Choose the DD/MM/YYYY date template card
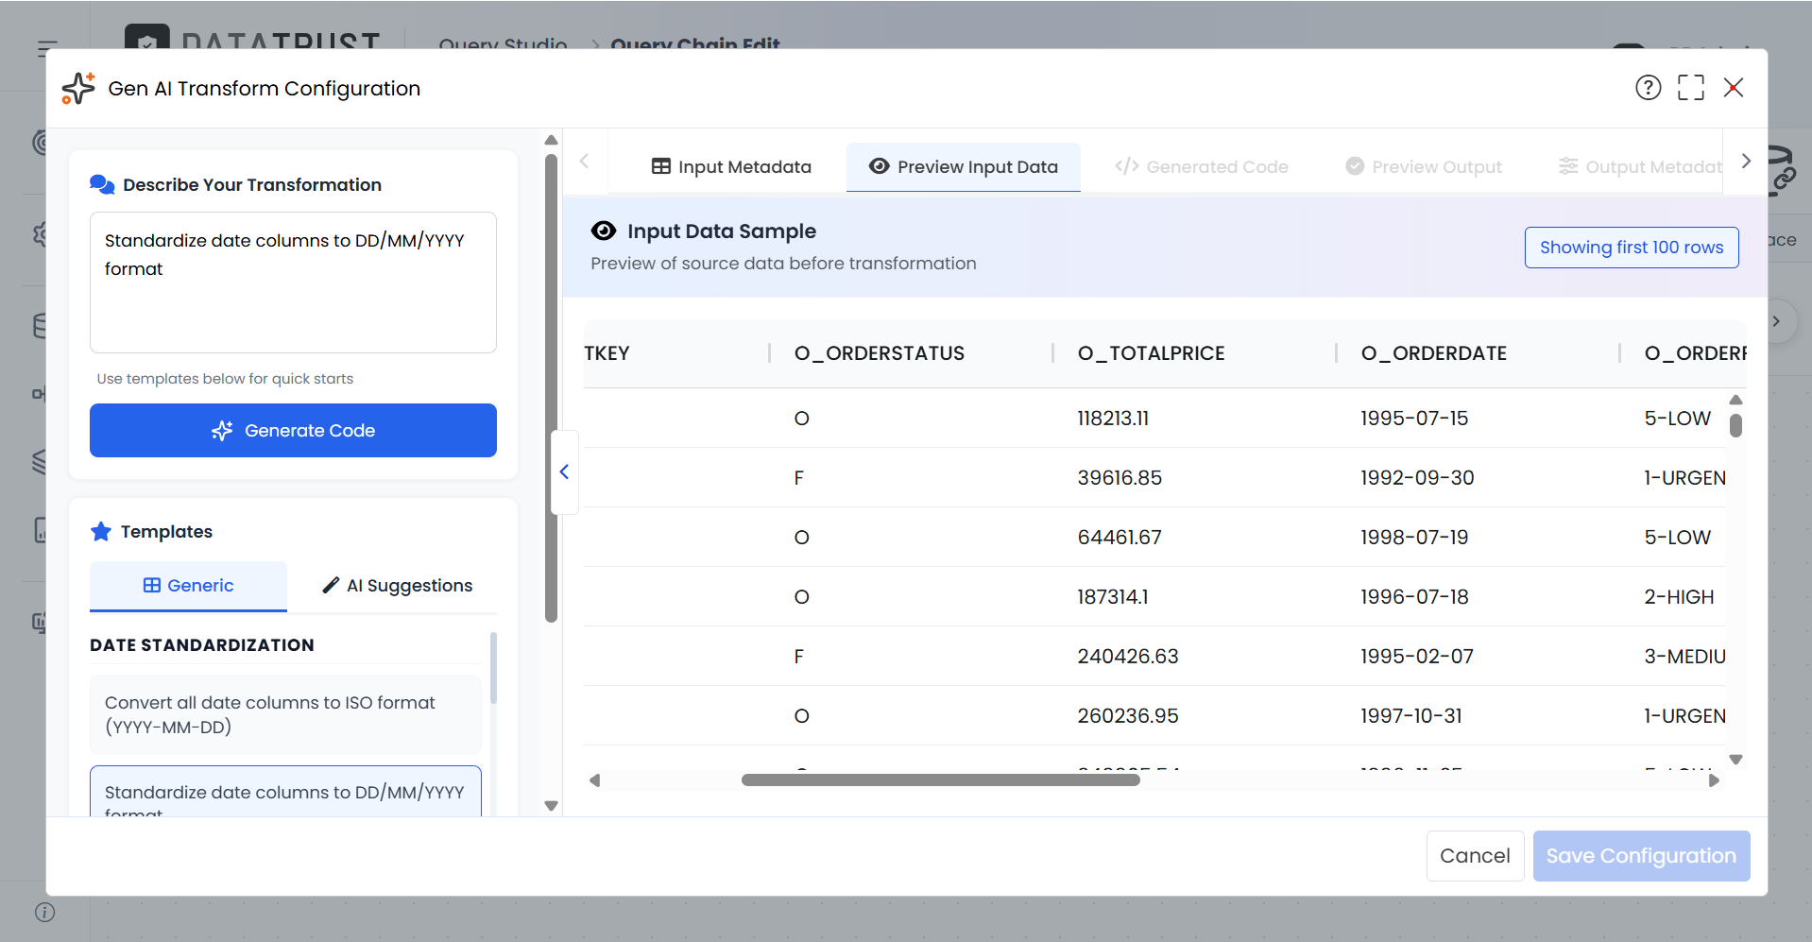 [x=285, y=792]
